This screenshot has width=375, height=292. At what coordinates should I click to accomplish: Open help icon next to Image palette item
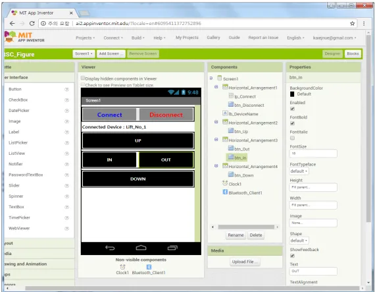(x=66, y=121)
